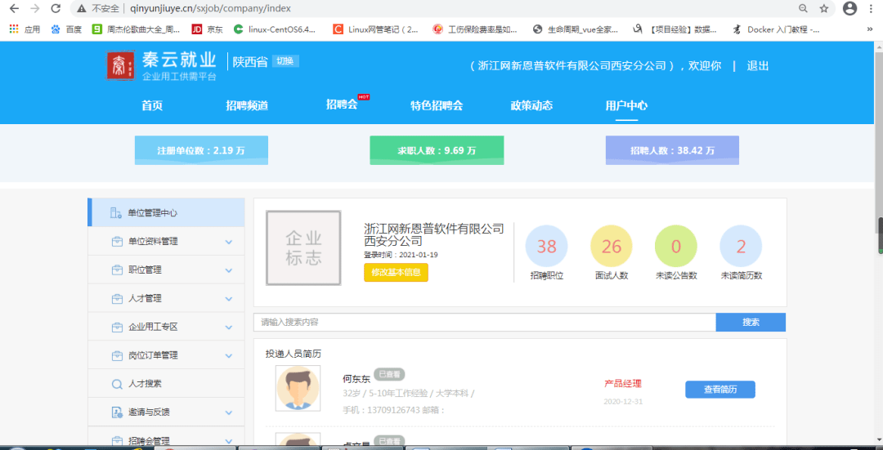The width and height of the screenshot is (883, 450).
Task: Open the 生命周期_vue bookmark
Action: click(575, 29)
